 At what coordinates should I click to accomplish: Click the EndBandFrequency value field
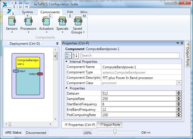coord(139,110)
